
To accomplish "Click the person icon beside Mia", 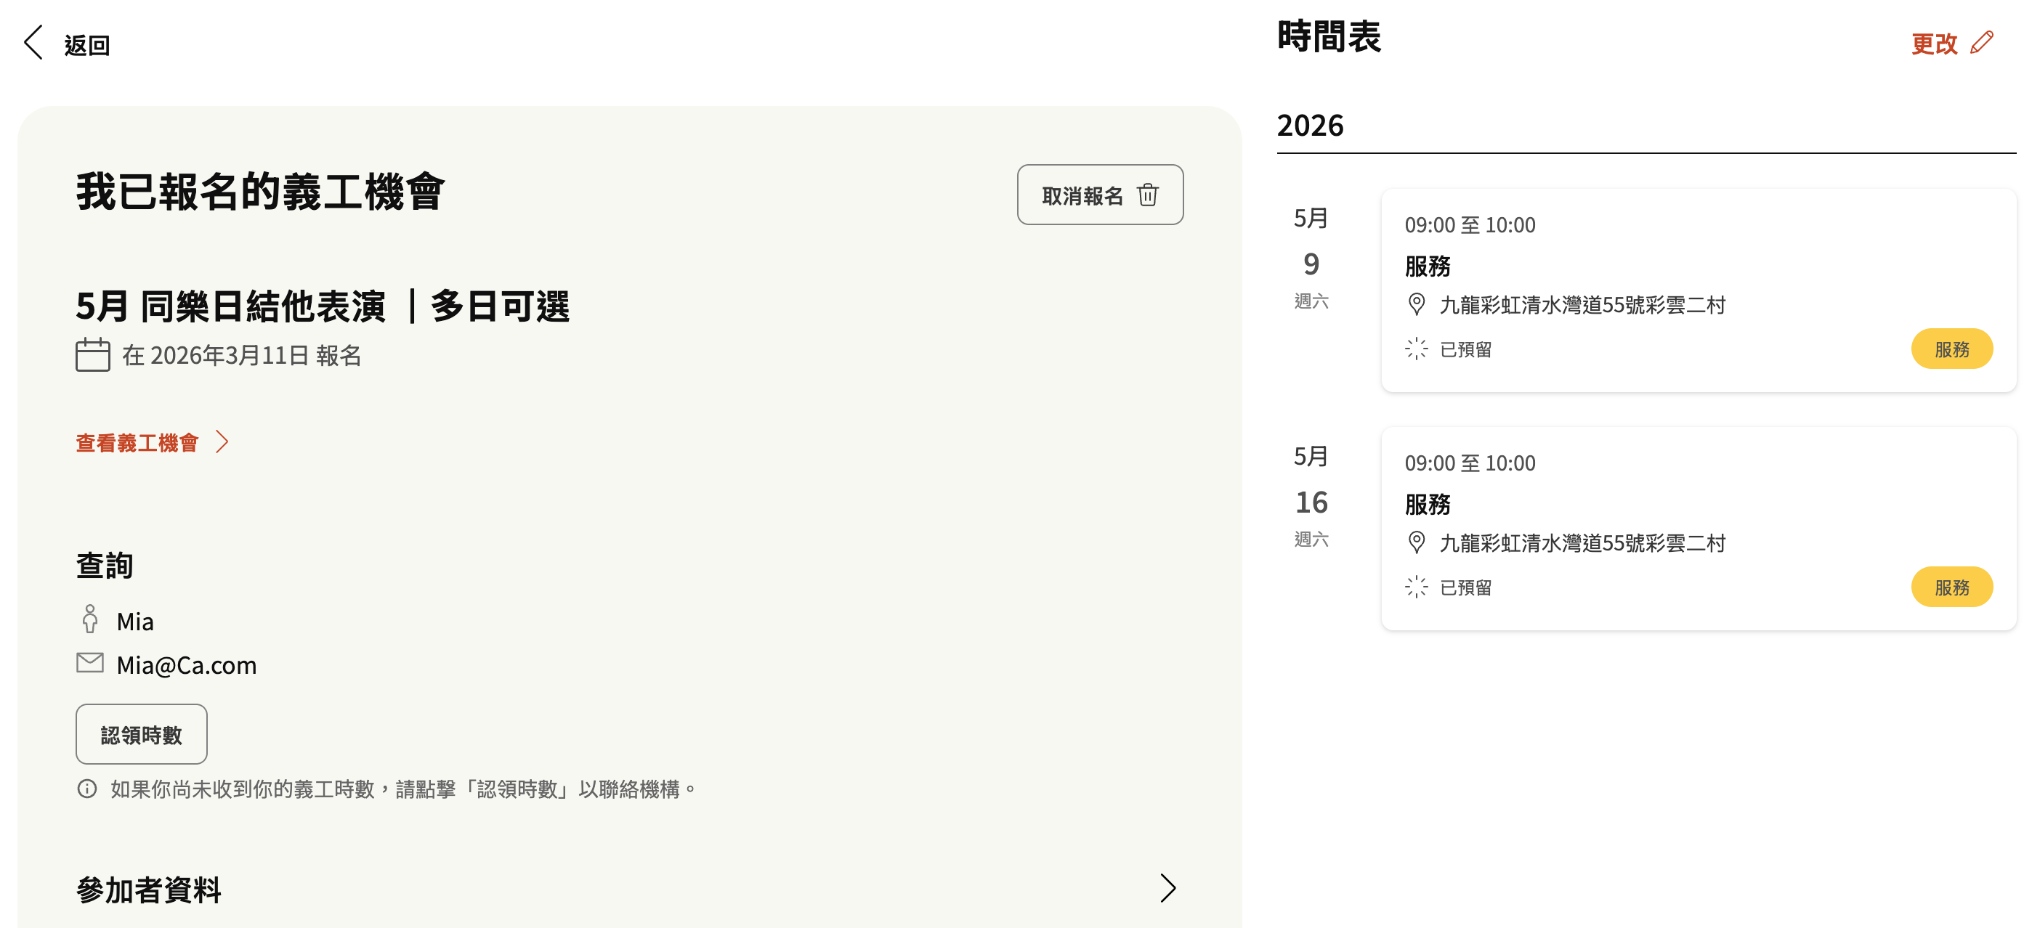I will point(89,619).
